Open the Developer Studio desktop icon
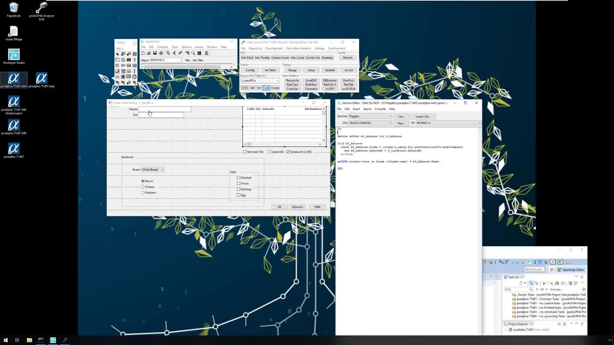 pos(14,57)
